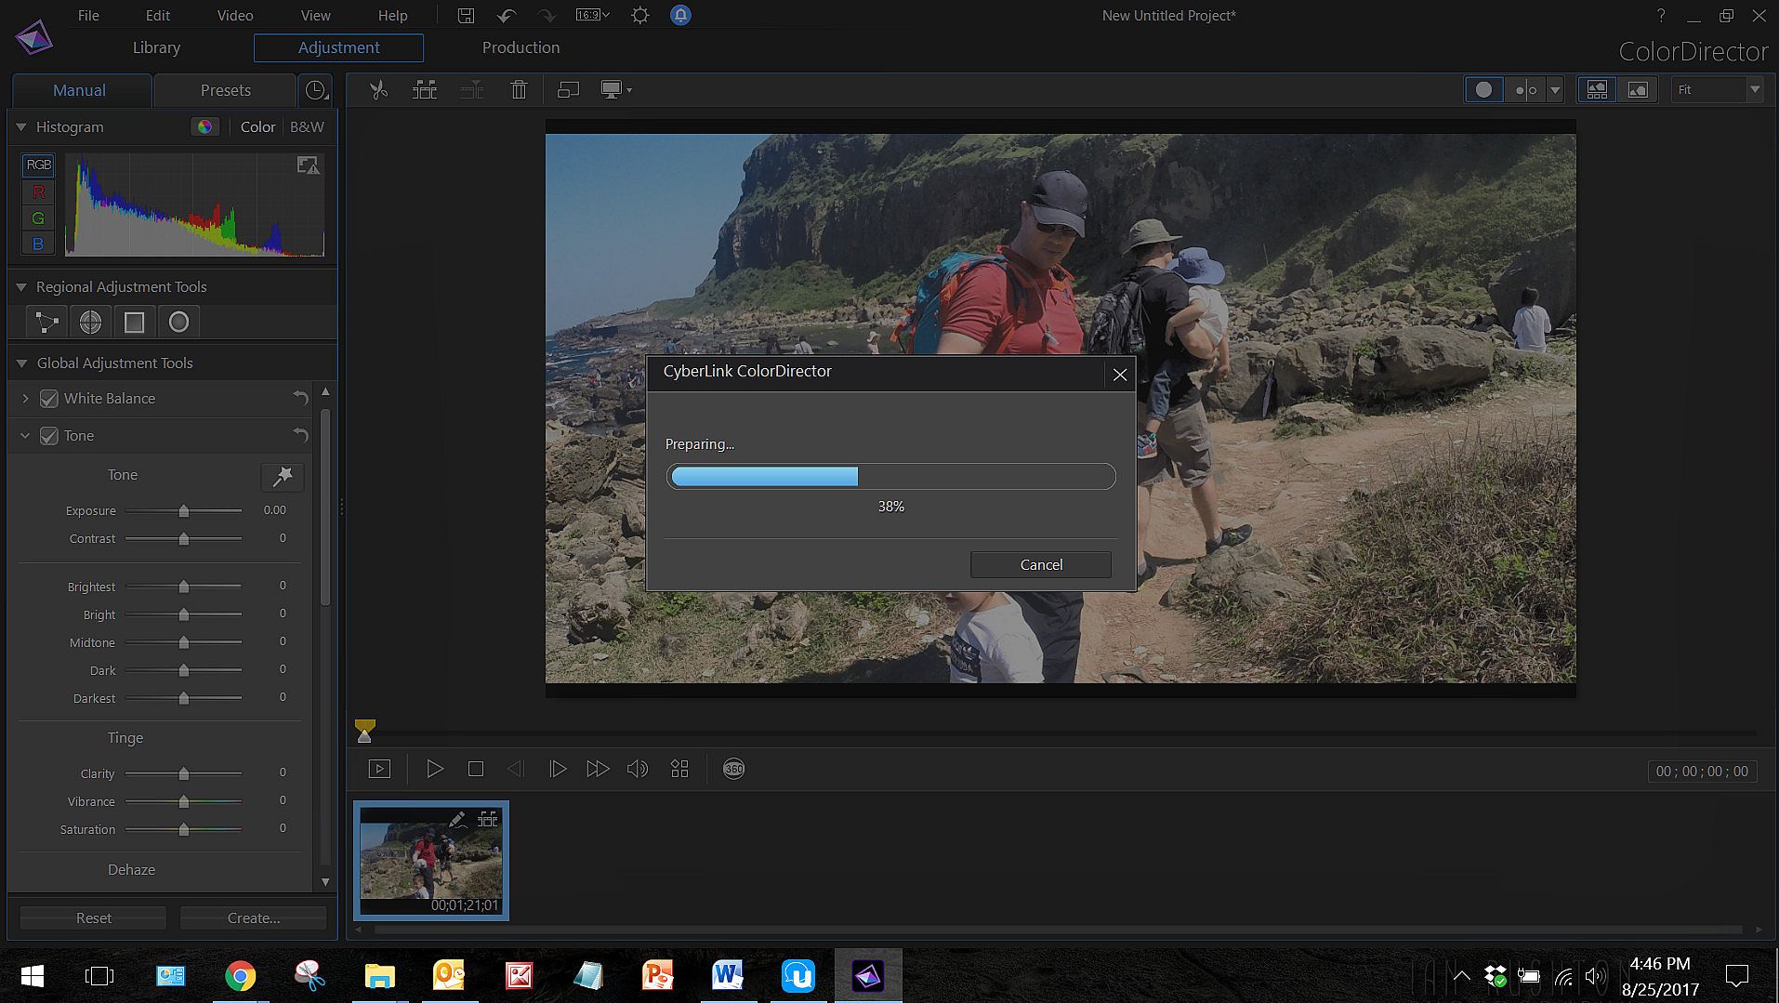The height and width of the screenshot is (1003, 1779).
Task: Open the history clock icon panel
Action: coord(316,90)
